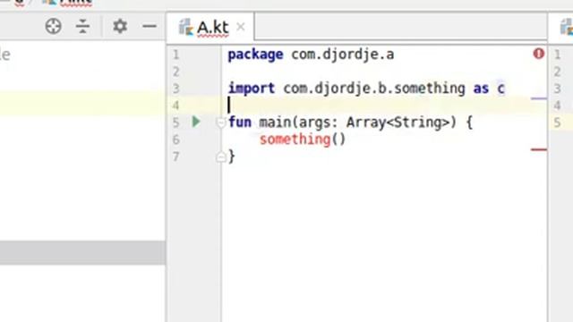Click 'com.djordje.b.something' import path

coord(374,89)
